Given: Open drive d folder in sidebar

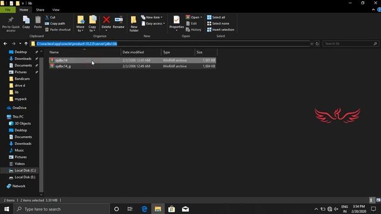Looking at the screenshot, I should (x=20, y=86).
